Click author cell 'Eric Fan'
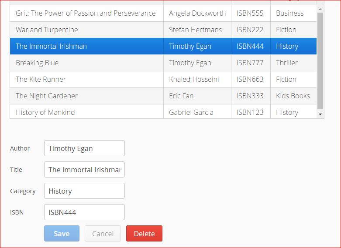This screenshot has height=248, width=341. 197,96
